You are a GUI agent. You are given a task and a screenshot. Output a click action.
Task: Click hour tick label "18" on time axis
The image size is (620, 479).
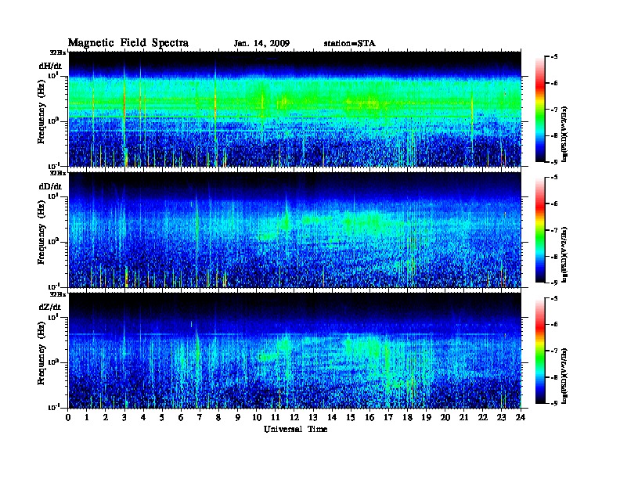pos(407,417)
